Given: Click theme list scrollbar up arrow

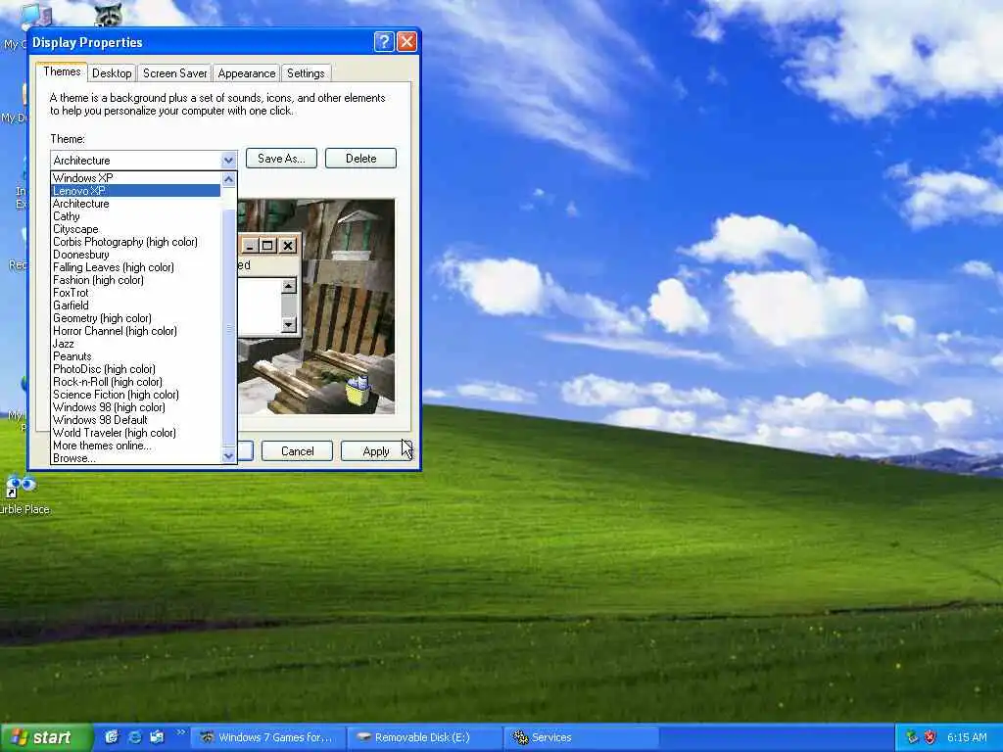Looking at the screenshot, I should click(228, 180).
